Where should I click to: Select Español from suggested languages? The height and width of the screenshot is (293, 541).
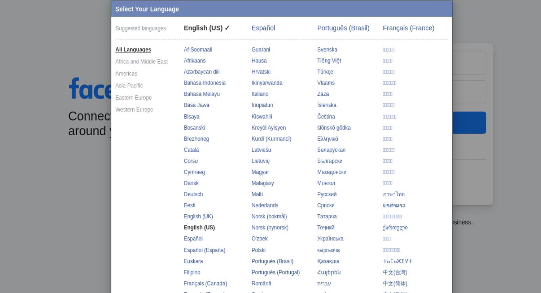tap(263, 28)
